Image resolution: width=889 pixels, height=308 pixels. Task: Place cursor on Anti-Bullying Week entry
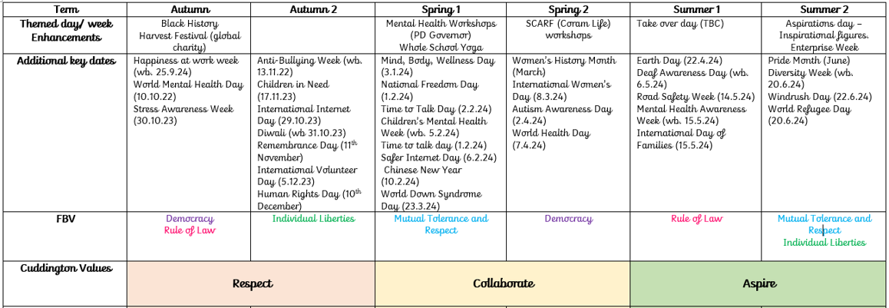(x=310, y=61)
